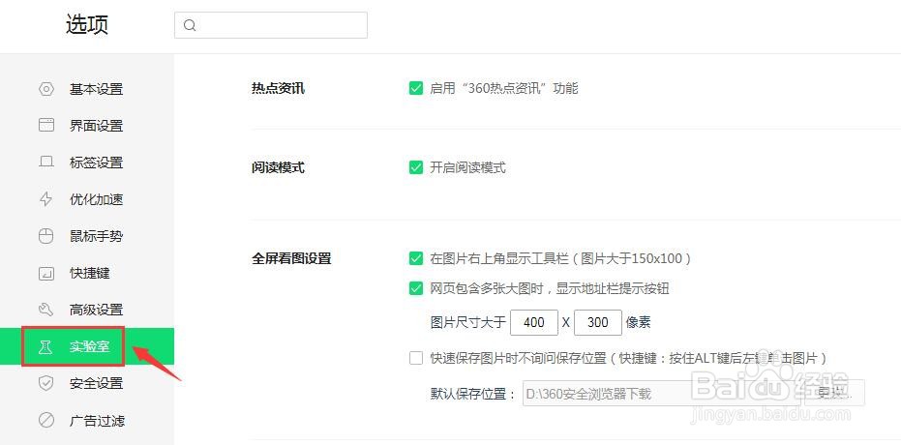
Task: Click the 鼠标手势 mouse icon
Action: [x=46, y=236]
